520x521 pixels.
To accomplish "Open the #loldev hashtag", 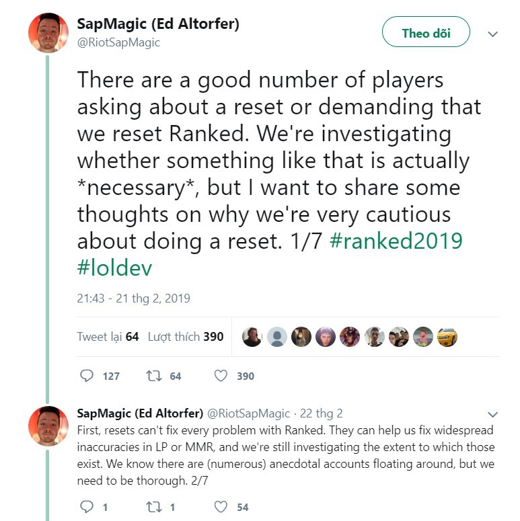I will [x=114, y=268].
